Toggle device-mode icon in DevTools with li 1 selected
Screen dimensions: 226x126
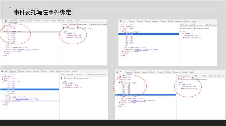124,21
